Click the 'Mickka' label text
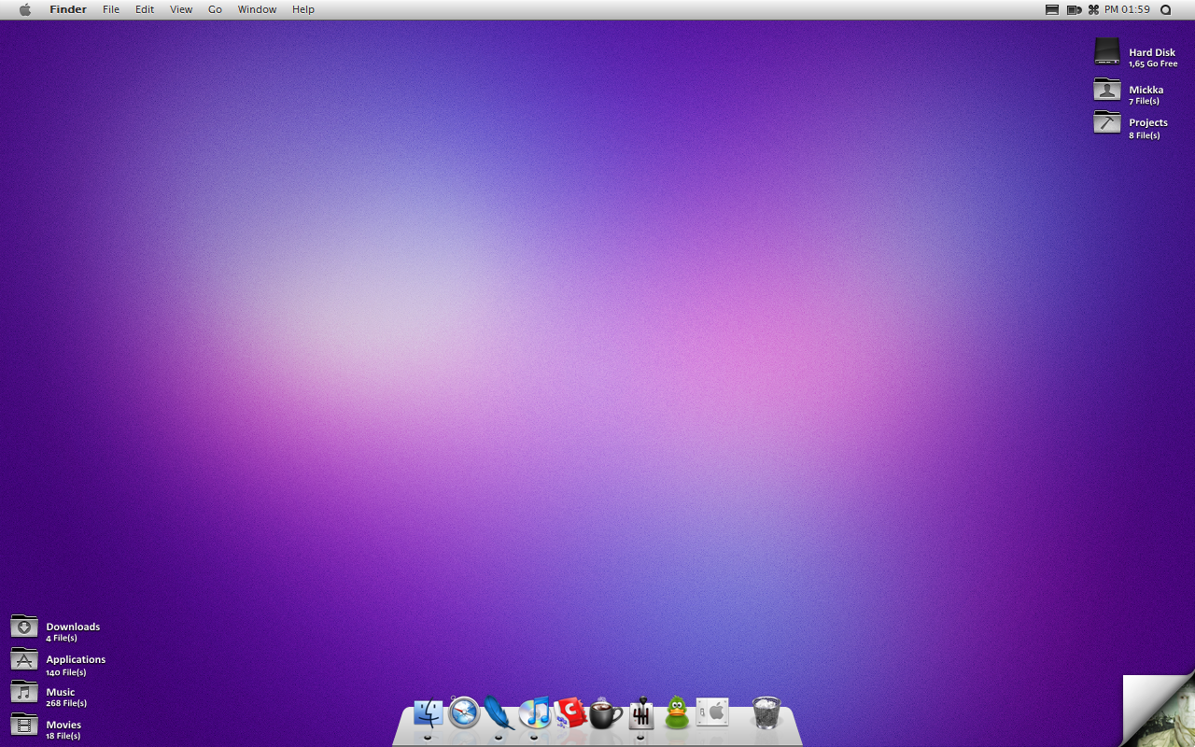 (x=1146, y=91)
